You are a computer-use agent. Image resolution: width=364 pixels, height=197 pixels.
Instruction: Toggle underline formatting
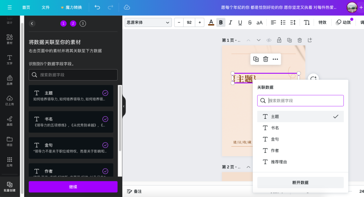pyautogui.click(x=240, y=22)
